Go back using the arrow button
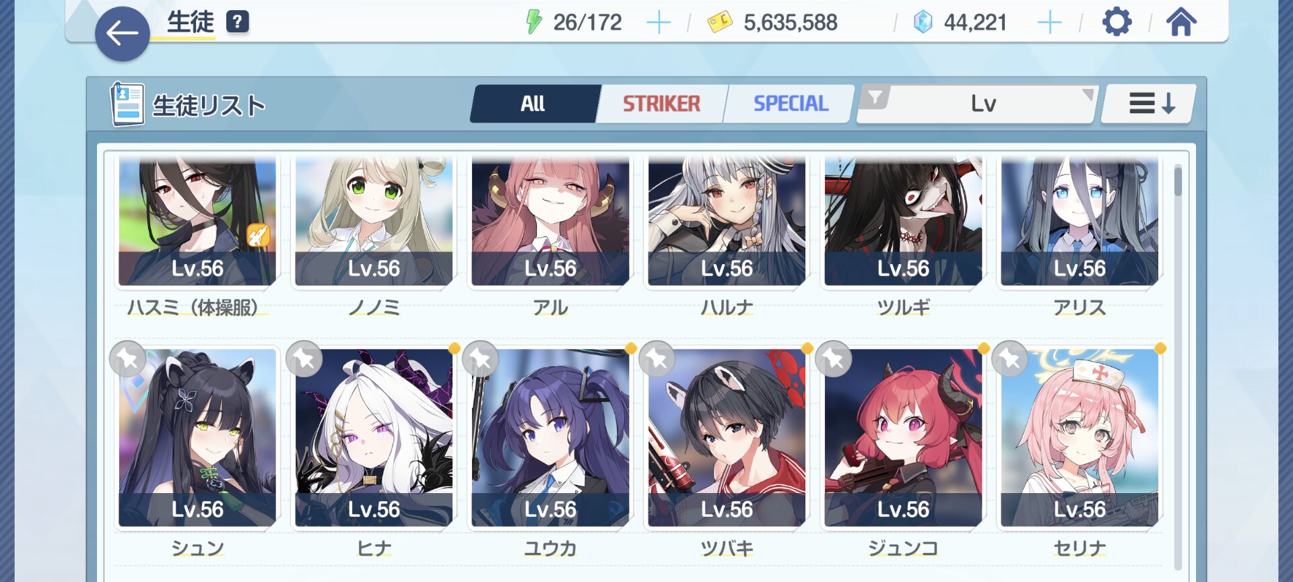 122,33
